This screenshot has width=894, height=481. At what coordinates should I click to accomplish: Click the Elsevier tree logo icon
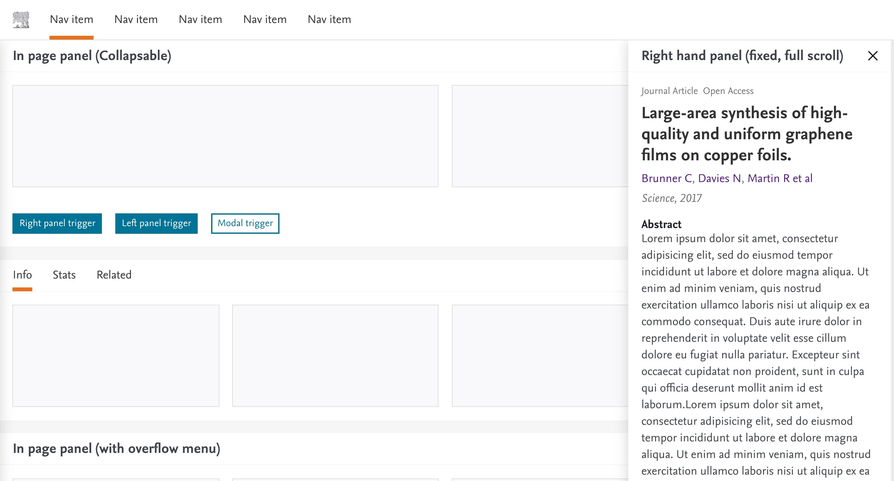21,20
